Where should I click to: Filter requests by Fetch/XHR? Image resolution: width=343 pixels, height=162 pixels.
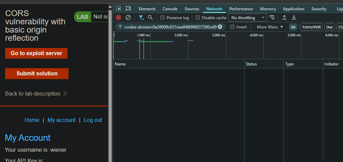point(311,27)
